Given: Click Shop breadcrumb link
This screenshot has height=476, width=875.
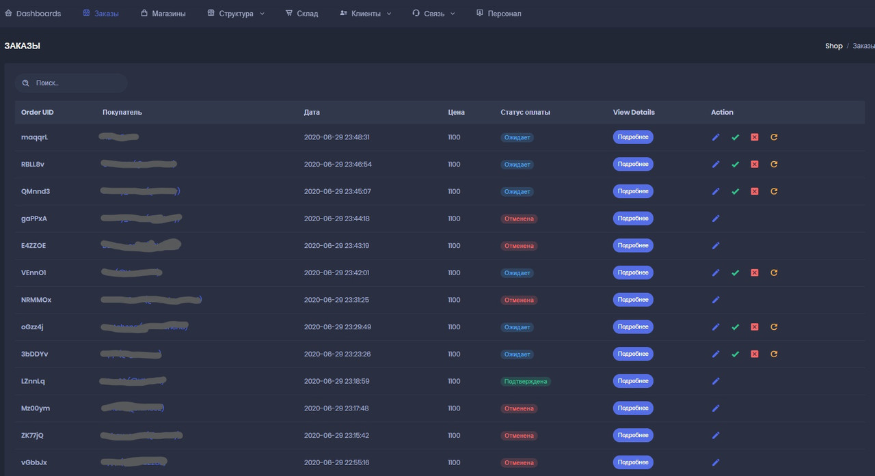Looking at the screenshot, I should coord(834,46).
